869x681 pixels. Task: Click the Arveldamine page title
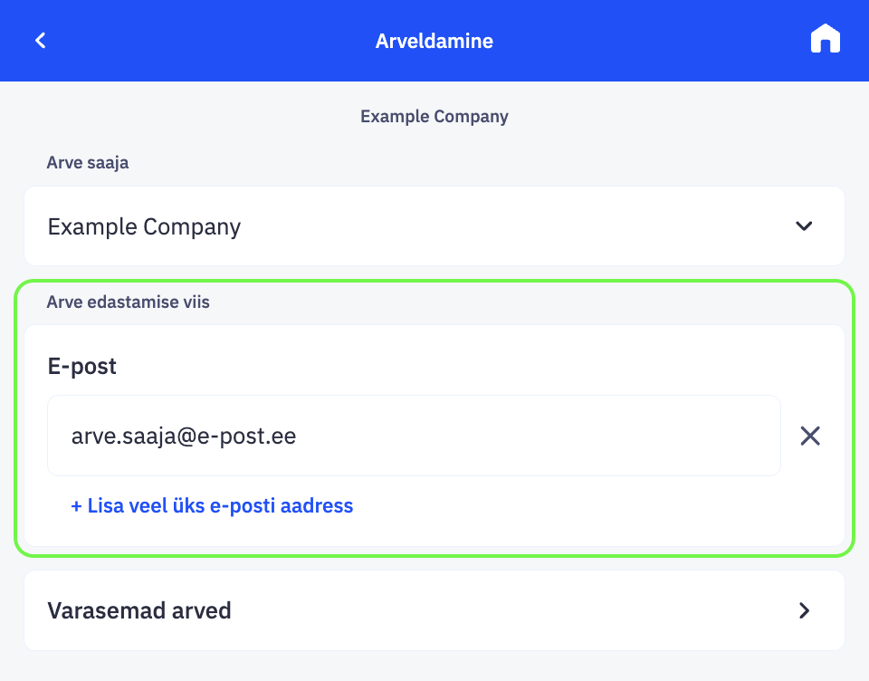(434, 41)
